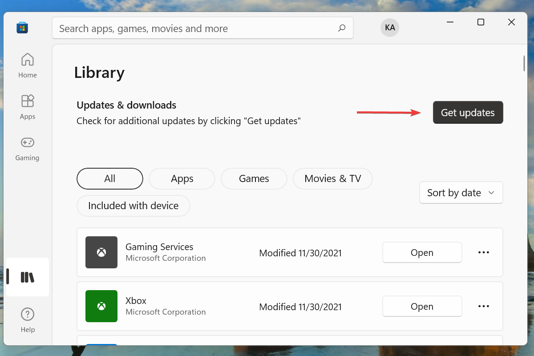534x356 pixels.
Task: Open more options for Xbox
Action: [483, 306]
